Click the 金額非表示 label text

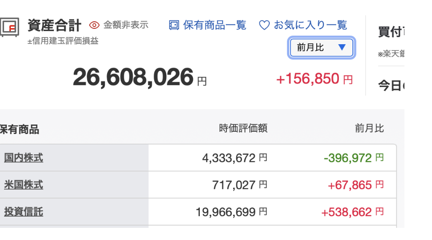(x=126, y=25)
